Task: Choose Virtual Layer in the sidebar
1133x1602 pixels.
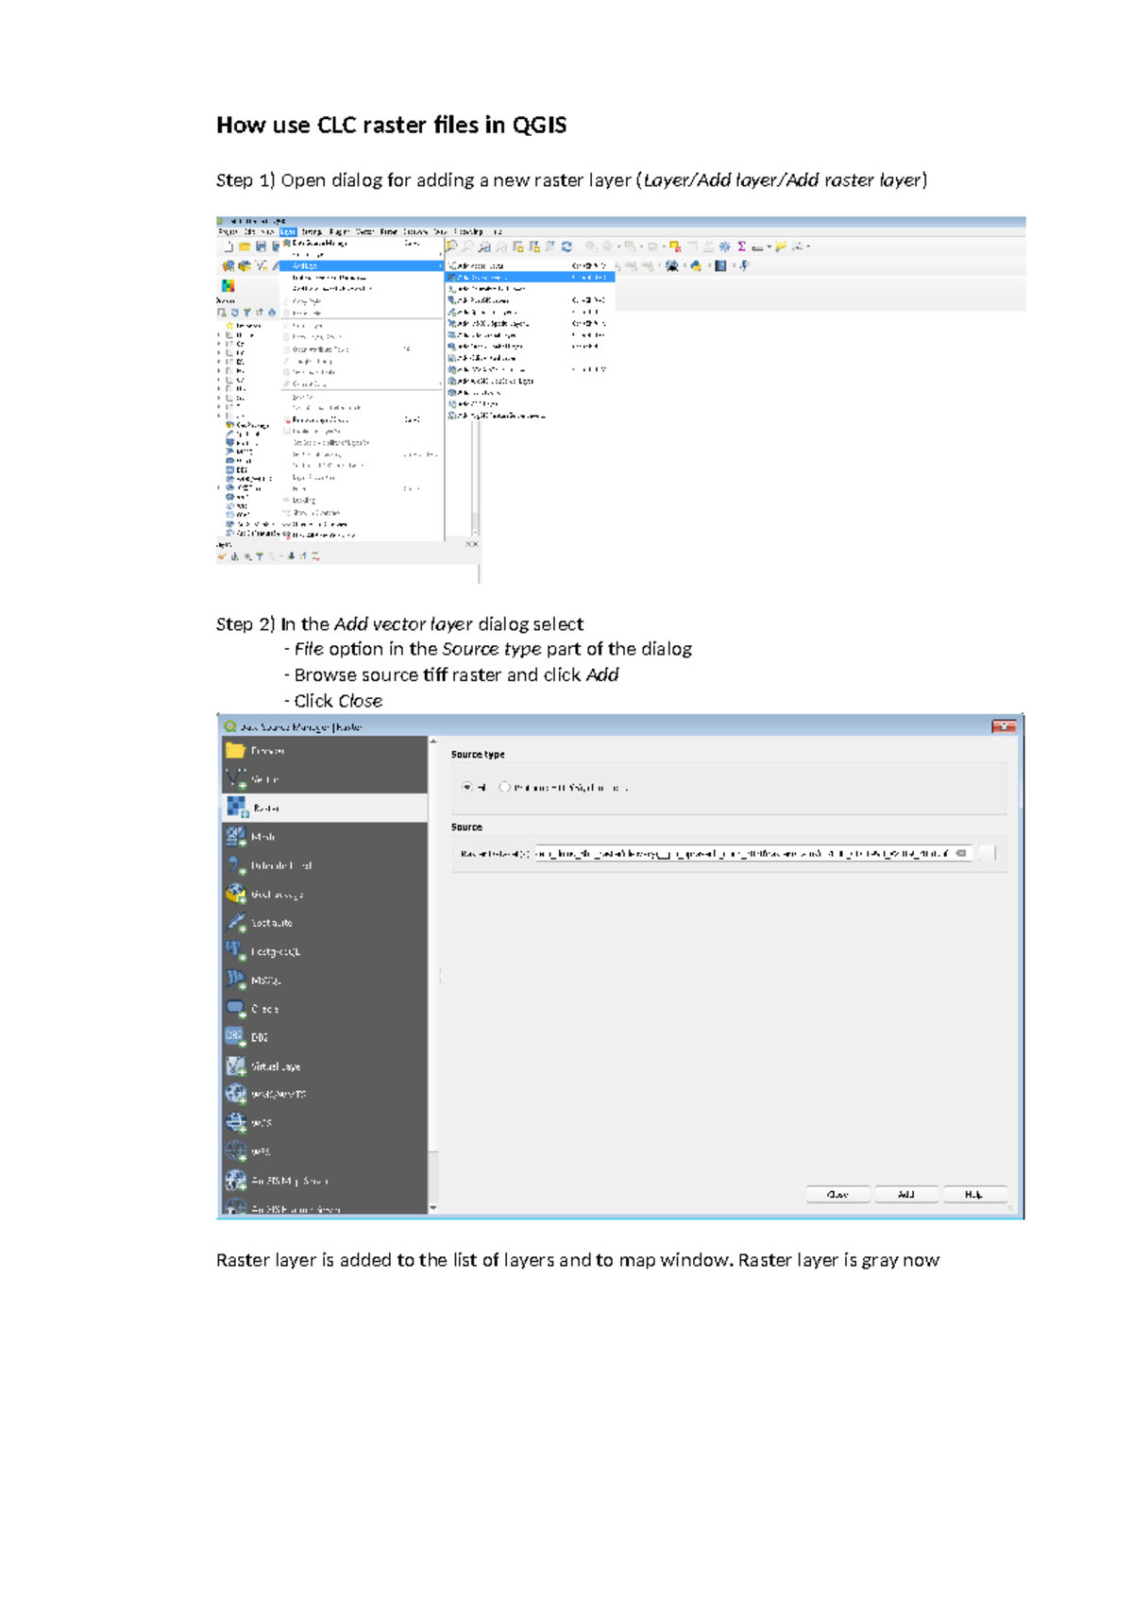Action: pos(325,1065)
